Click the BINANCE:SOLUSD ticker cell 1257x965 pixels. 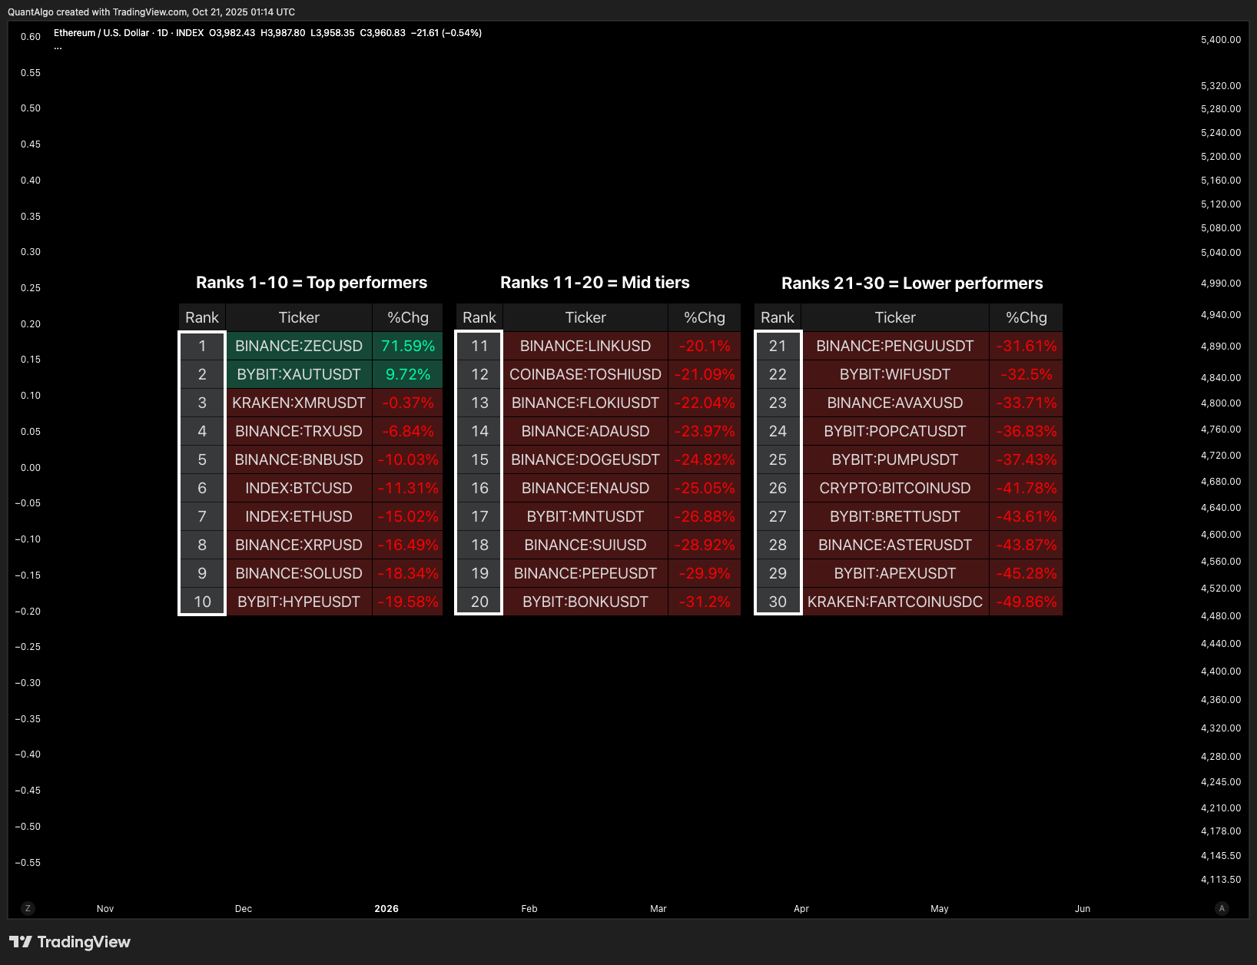[299, 573]
